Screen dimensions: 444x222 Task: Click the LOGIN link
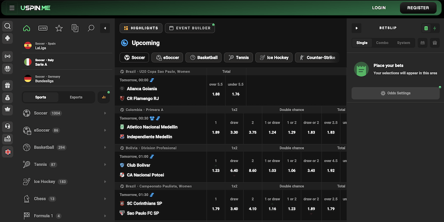[379, 8]
